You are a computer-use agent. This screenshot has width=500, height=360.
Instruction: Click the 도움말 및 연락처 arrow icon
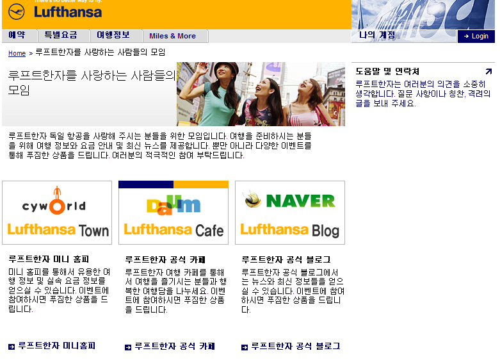[x=488, y=71]
